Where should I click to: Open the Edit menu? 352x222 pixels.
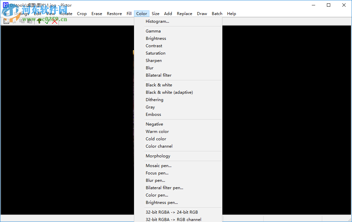tap(38, 14)
